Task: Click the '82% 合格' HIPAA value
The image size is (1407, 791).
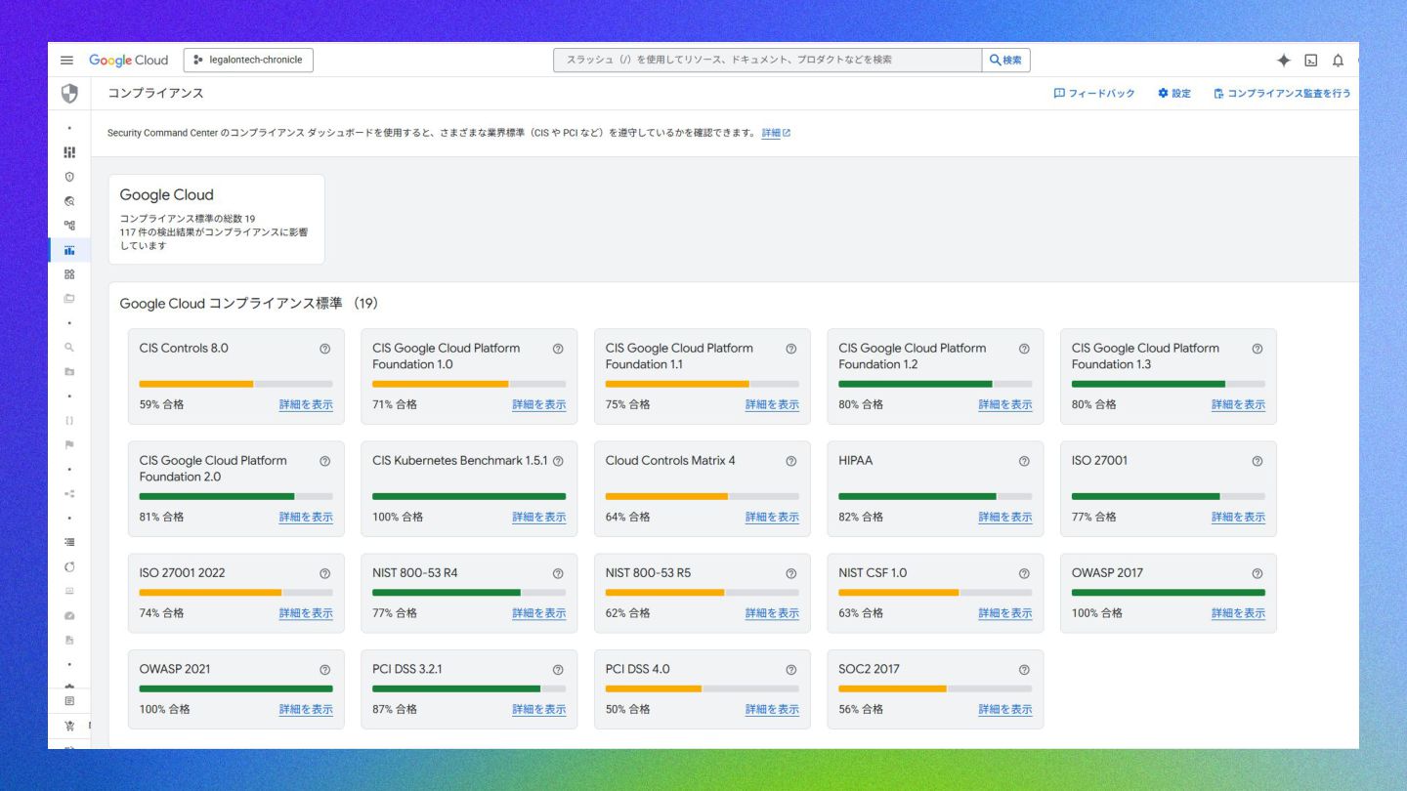Action: [x=861, y=517]
